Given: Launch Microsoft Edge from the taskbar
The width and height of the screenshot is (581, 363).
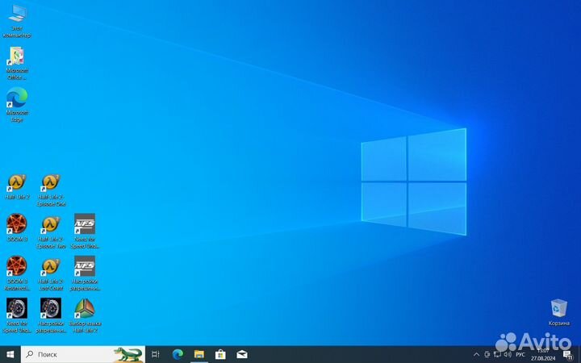Looking at the screenshot, I should tap(178, 354).
